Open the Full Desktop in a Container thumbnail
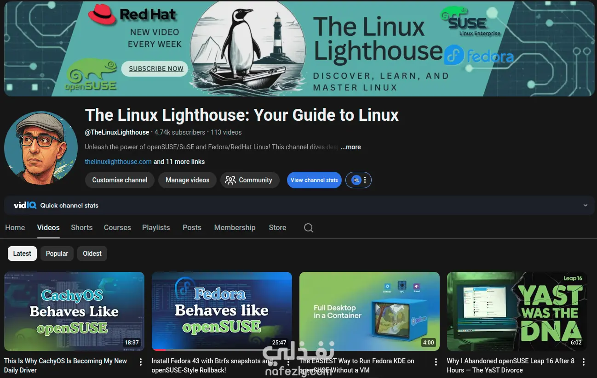Viewport: 597px width, 378px height. tap(369, 311)
